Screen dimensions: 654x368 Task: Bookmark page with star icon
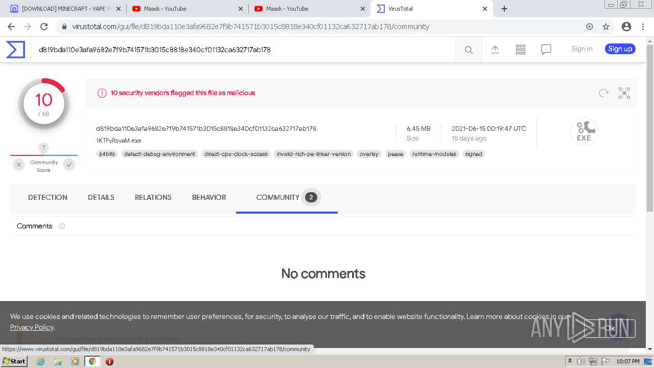tap(606, 27)
